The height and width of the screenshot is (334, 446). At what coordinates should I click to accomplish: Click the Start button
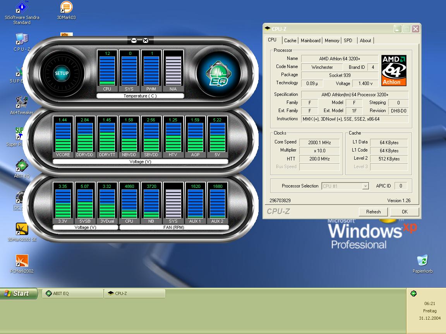(19, 293)
